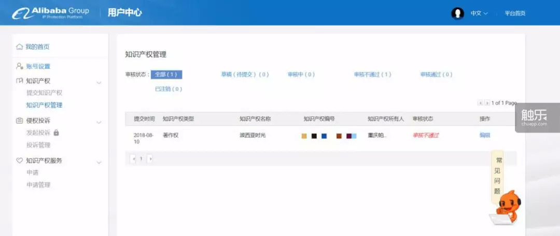This screenshot has height=236, width=560.
Task: Click the 波西亚时光 name cell
Action: click(x=253, y=136)
